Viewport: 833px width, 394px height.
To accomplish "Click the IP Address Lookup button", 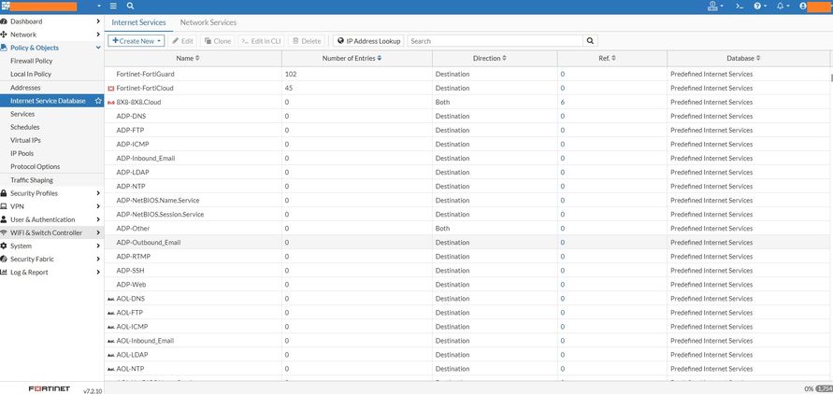I will pos(368,41).
